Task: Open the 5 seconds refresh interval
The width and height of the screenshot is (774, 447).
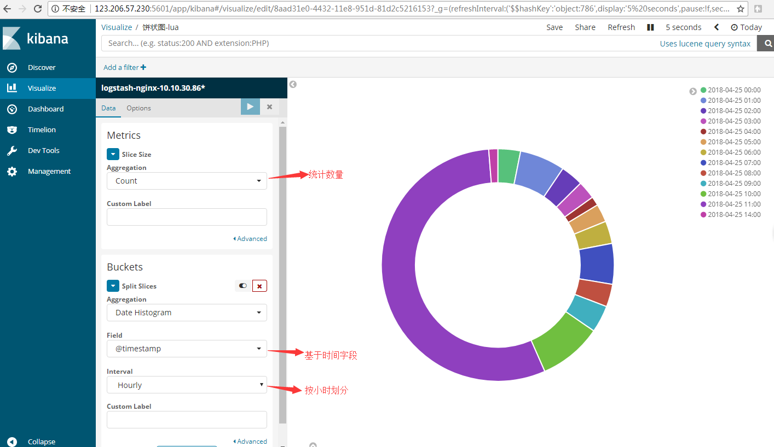Action: pyautogui.click(x=683, y=27)
